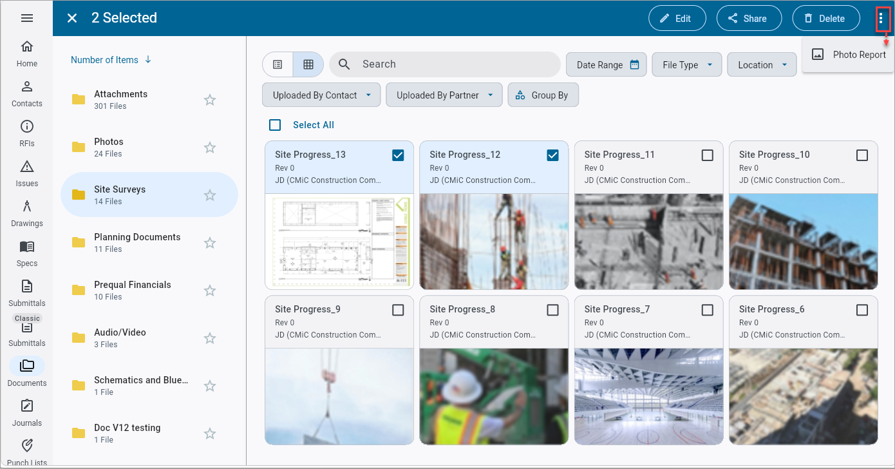The width and height of the screenshot is (895, 469).
Task: Open the three-dot more options menu
Action: (881, 19)
